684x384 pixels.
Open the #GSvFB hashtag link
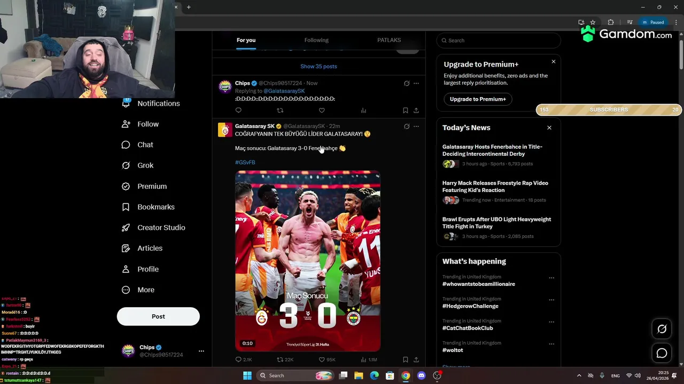pos(245,162)
